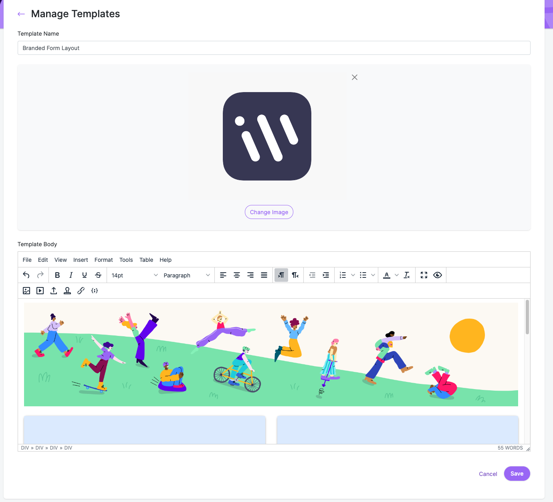
Task: Open the Table menu
Action: [146, 260]
